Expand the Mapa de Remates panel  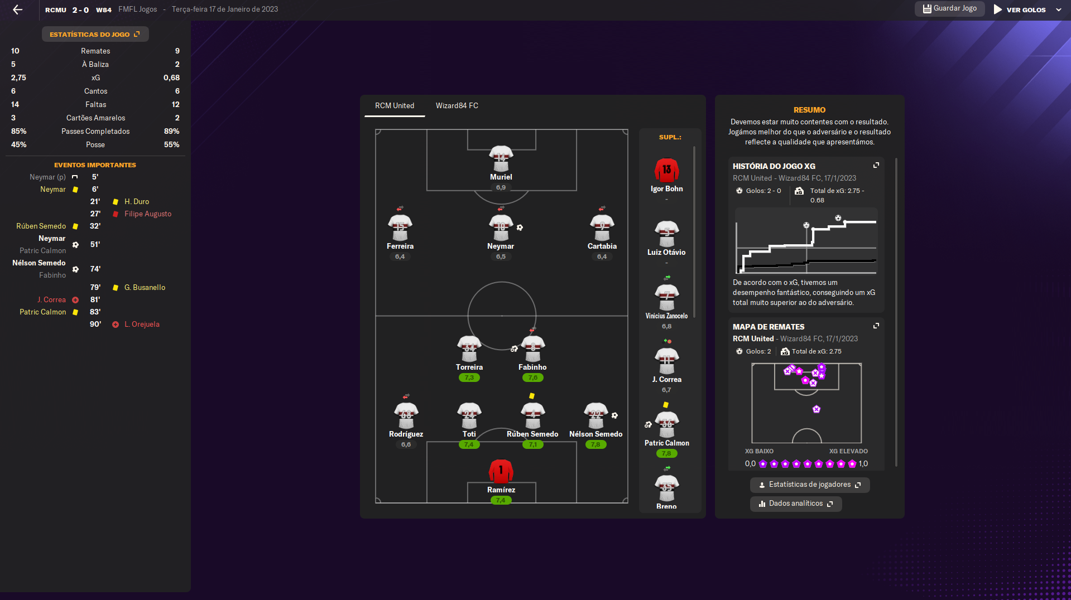[876, 326]
